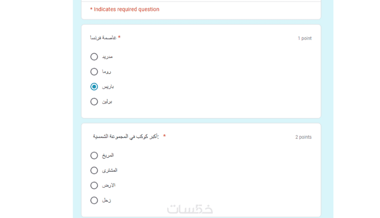Select the روما (Rome) radio button
Viewport: 380px width, 218px height.
click(x=94, y=72)
